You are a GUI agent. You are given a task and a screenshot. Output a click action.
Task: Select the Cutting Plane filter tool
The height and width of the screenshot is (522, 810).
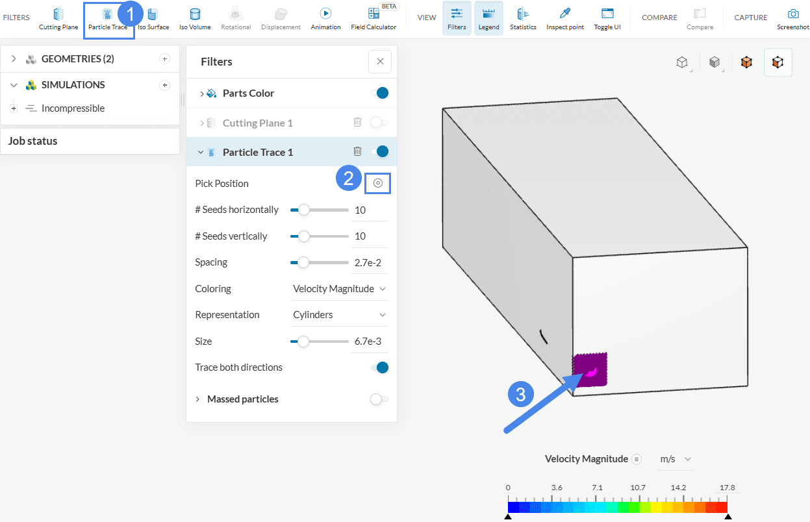pyautogui.click(x=58, y=18)
